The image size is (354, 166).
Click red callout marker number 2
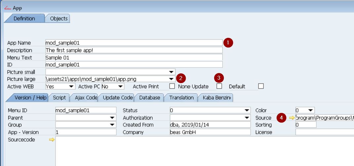click(180, 78)
